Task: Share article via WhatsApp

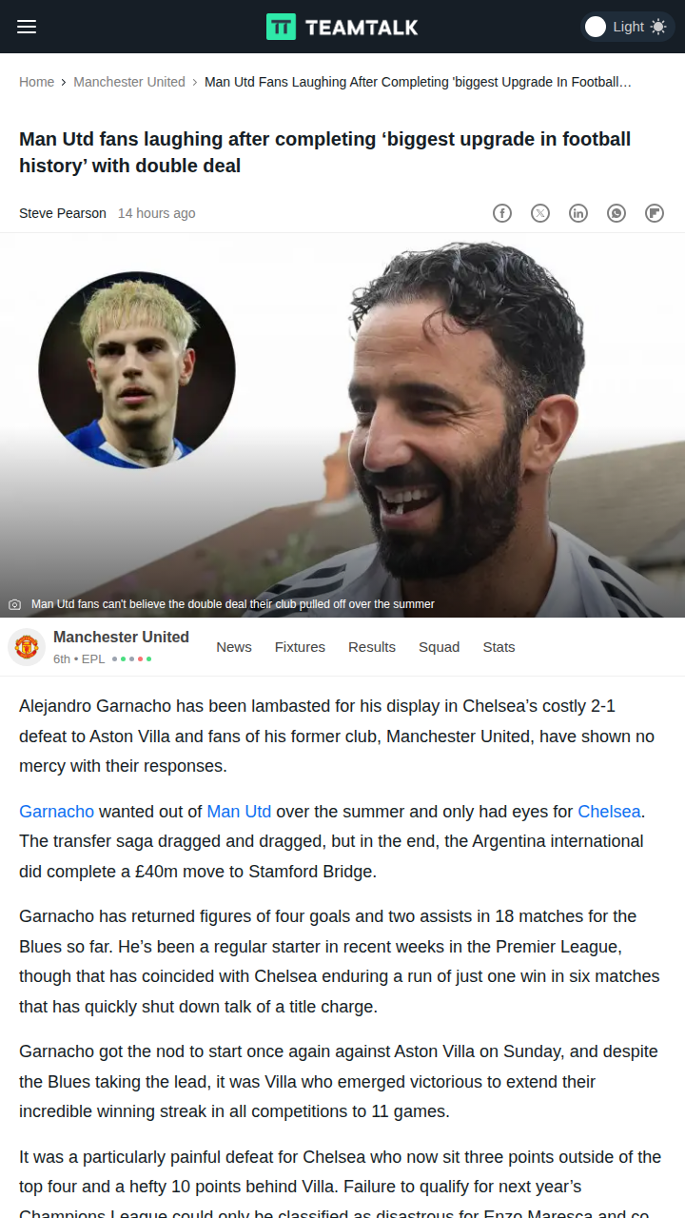Action: click(616, 213)
